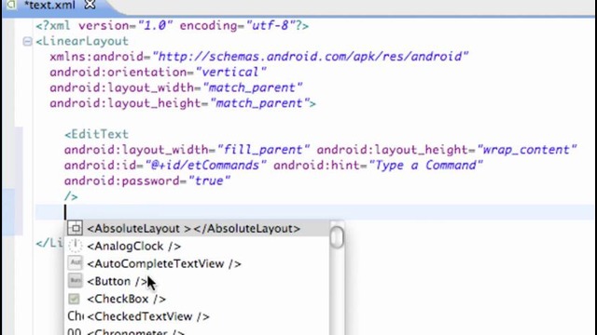Click the "Type a Command" hint value

point(426,166)
